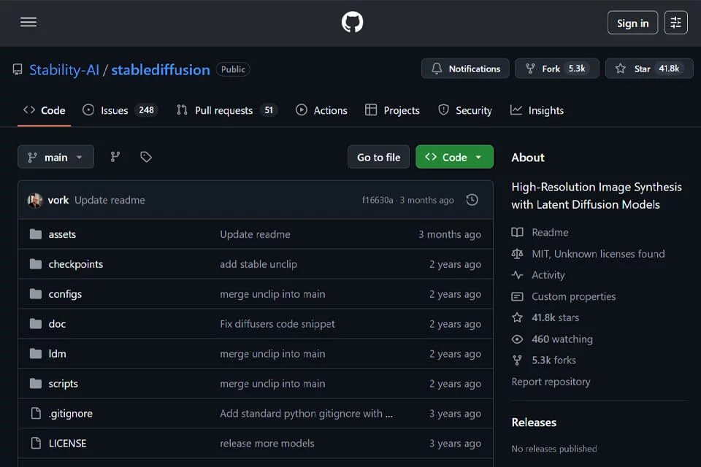Image resolution: width=701 pixels, height=467 pixels.
Task: Open the .gitignore file
Action: [x=71, y=414]
